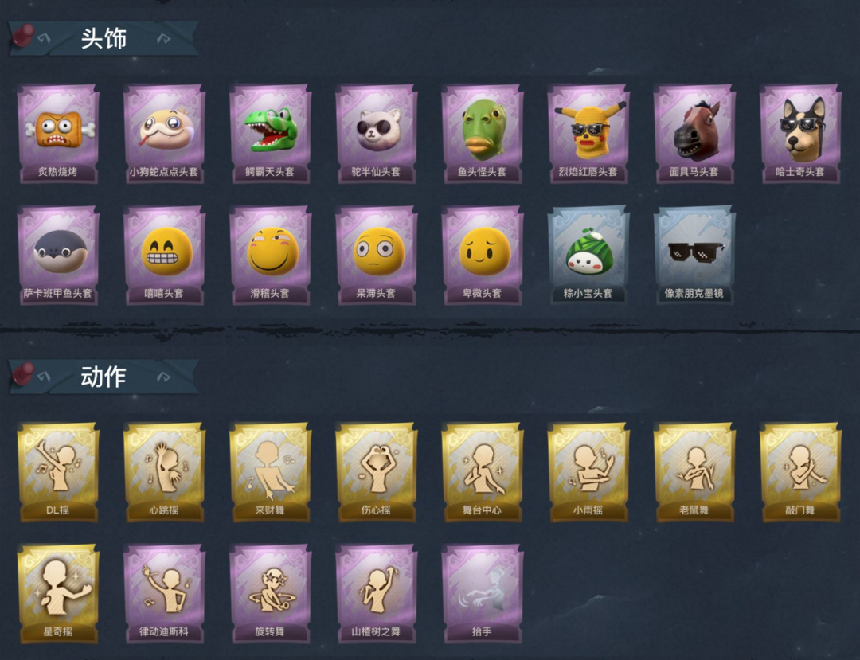
Task: Choose the 鳄霸天头套 crocodile mask
Action: tap(271, 133)
